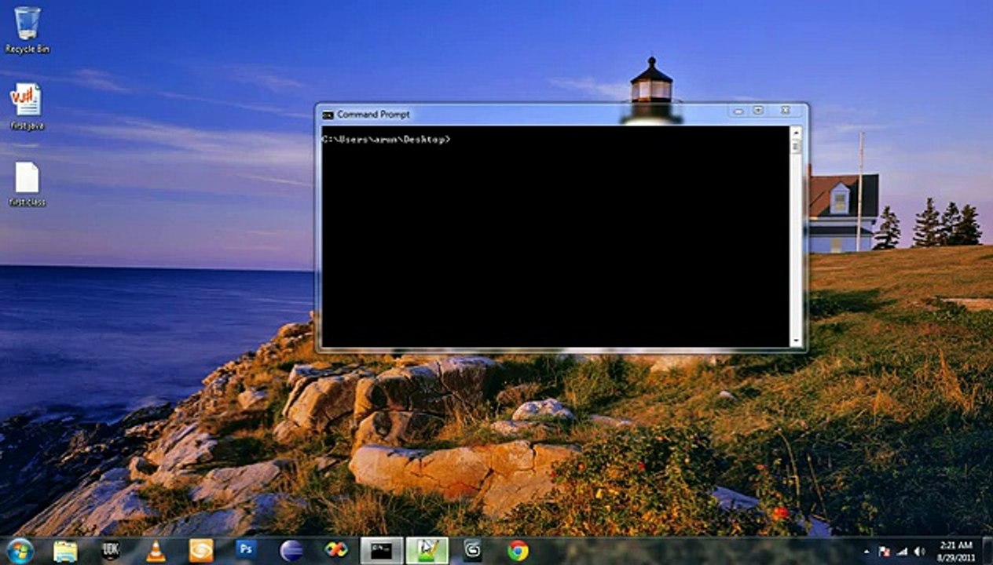Open Command Prompt window system menu icon
The height and width of the screenshot is (565, 993).
328,115
